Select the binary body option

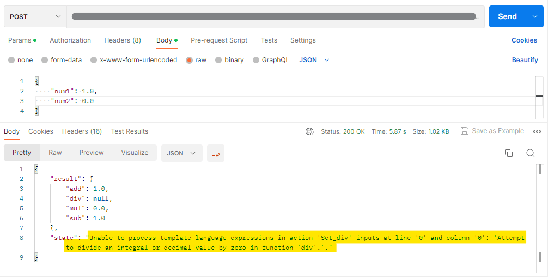[x=218, y=60]
